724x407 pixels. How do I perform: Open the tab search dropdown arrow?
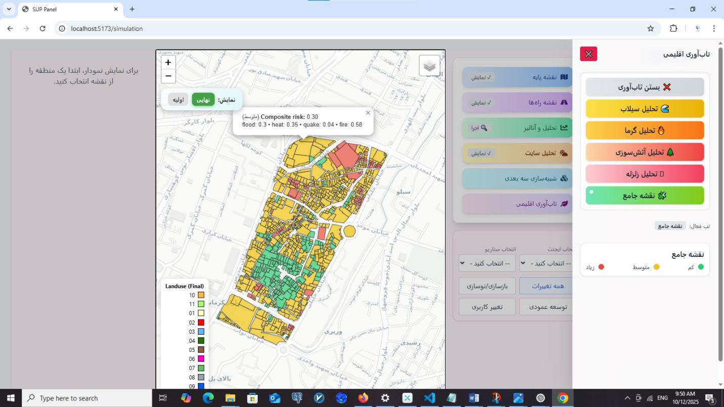click(x=9, y=9)
